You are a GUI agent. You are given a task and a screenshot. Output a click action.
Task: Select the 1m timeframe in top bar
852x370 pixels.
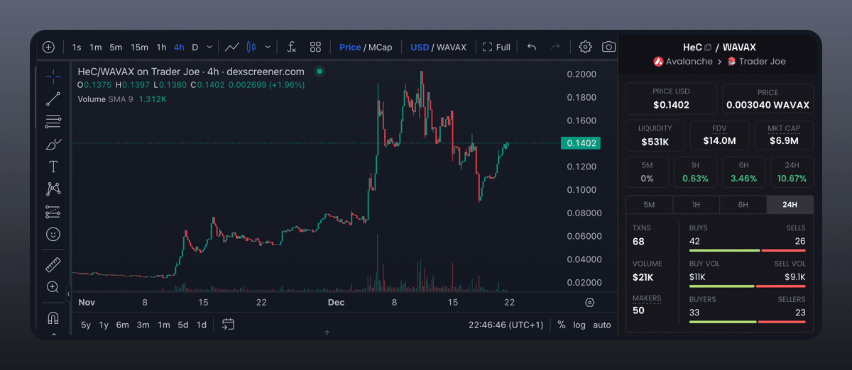(96, 47)
